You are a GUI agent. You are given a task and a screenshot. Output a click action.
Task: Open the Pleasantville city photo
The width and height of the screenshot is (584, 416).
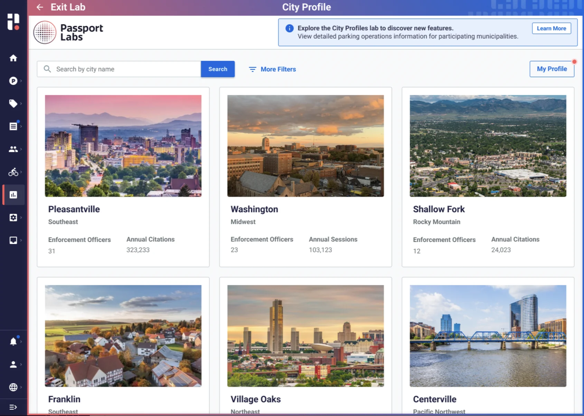(x=123, y=146)
